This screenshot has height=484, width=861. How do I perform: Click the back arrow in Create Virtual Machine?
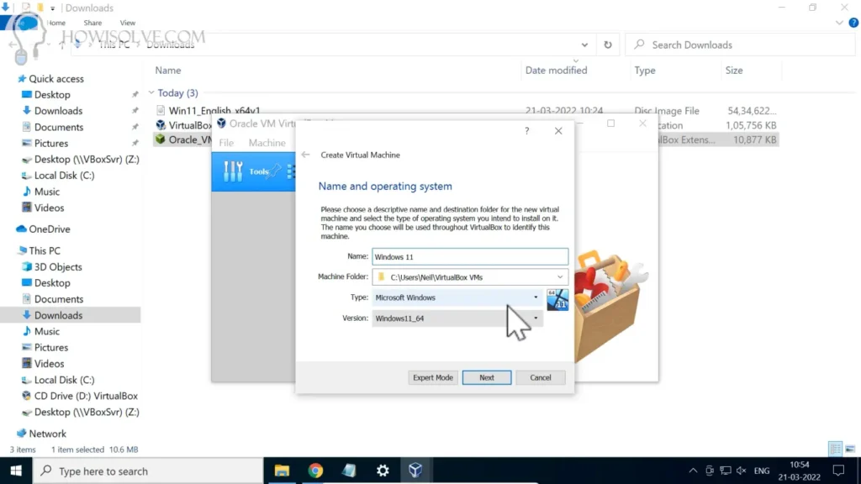pos(306,155)
